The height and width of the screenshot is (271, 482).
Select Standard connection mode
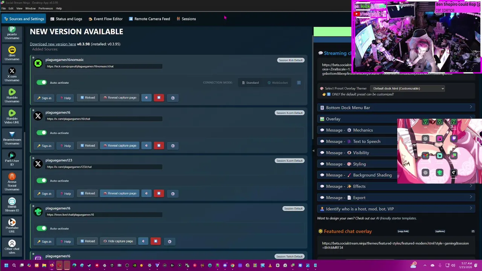[x=250, y=82]
